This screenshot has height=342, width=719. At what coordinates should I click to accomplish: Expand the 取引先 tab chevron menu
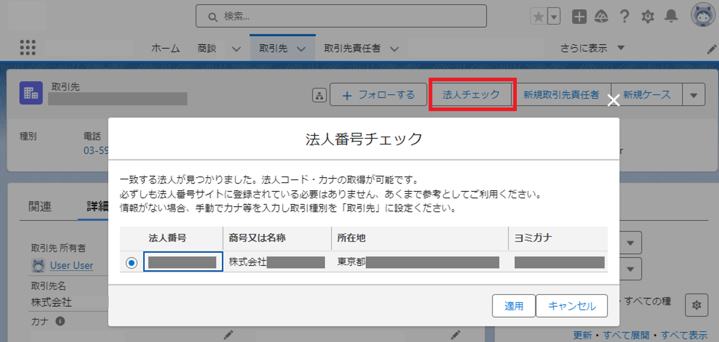(x=301, y=49)
